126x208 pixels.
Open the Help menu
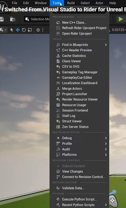(x=113, y=3)
